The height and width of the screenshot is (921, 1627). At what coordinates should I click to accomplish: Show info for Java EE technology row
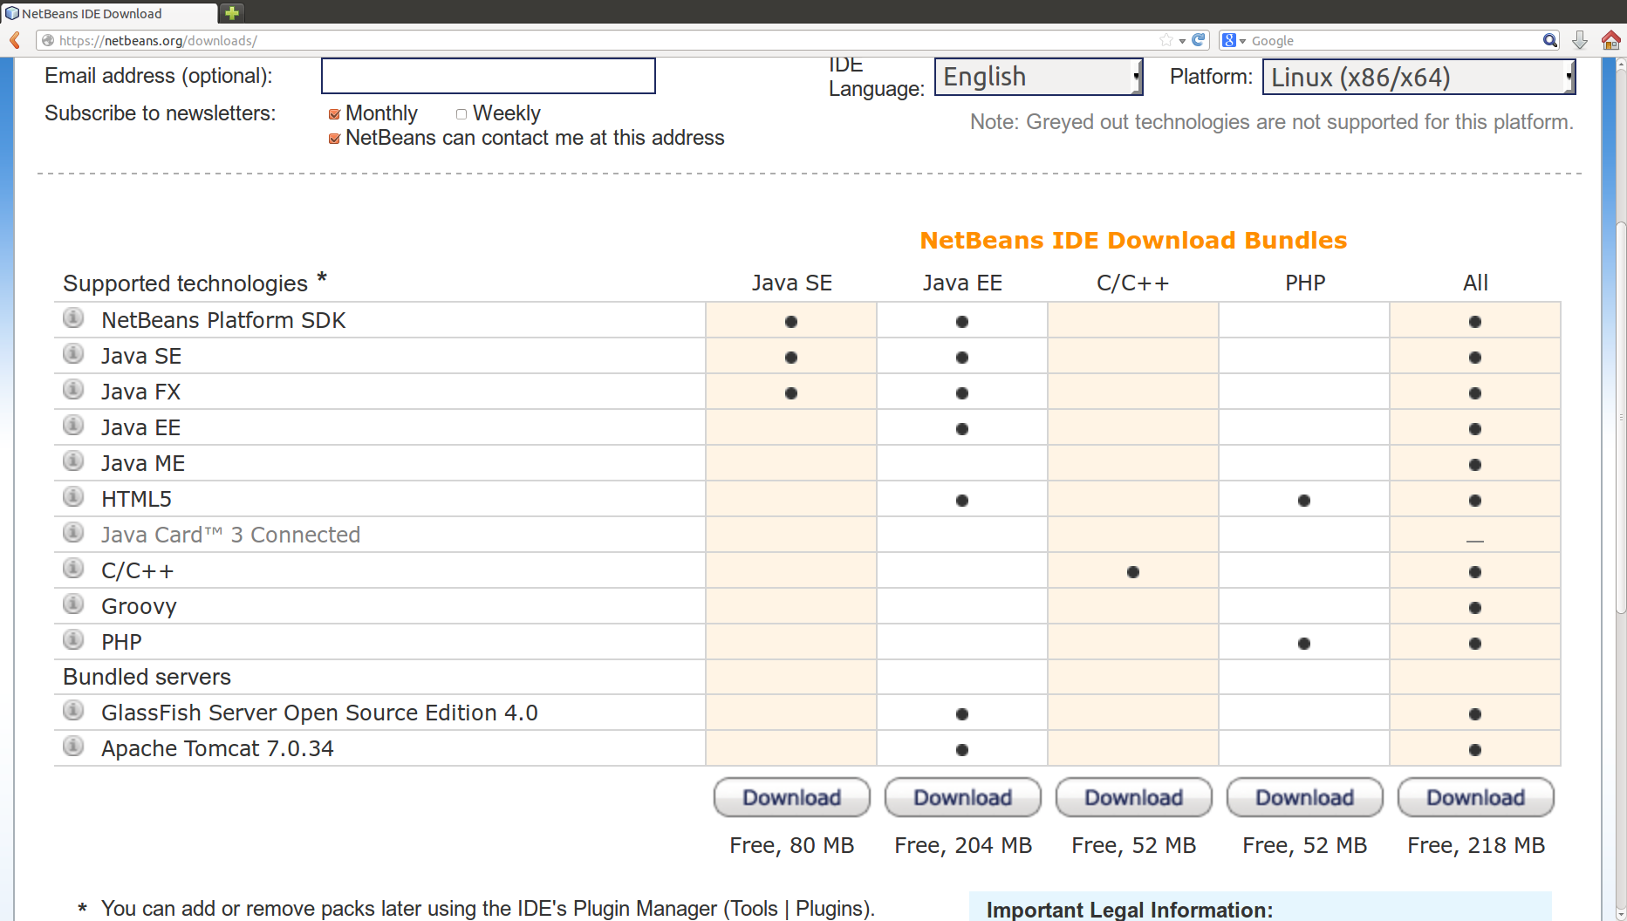[x=73, y=426]
